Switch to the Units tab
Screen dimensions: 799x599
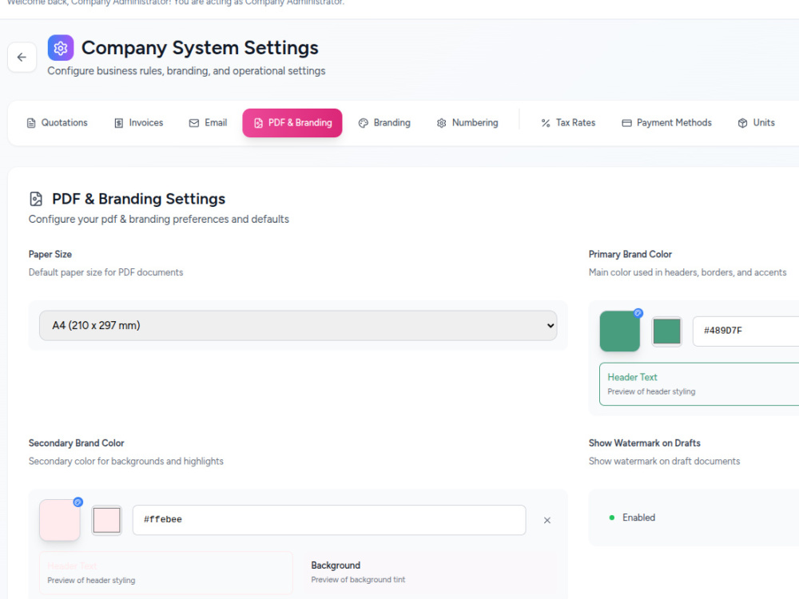756,123
